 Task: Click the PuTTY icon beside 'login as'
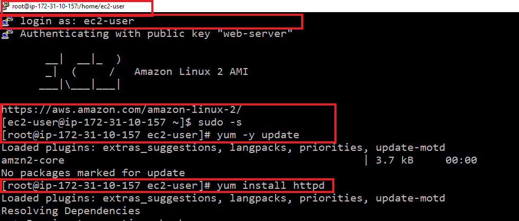click(x=7, y=22)
